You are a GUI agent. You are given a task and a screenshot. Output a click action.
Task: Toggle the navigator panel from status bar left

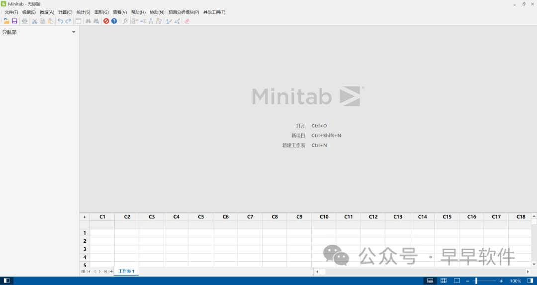point(7,281)
